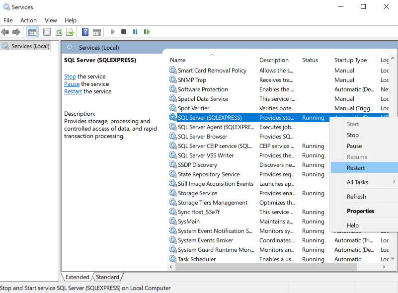Click the Pause the service link

pos(72,84)
